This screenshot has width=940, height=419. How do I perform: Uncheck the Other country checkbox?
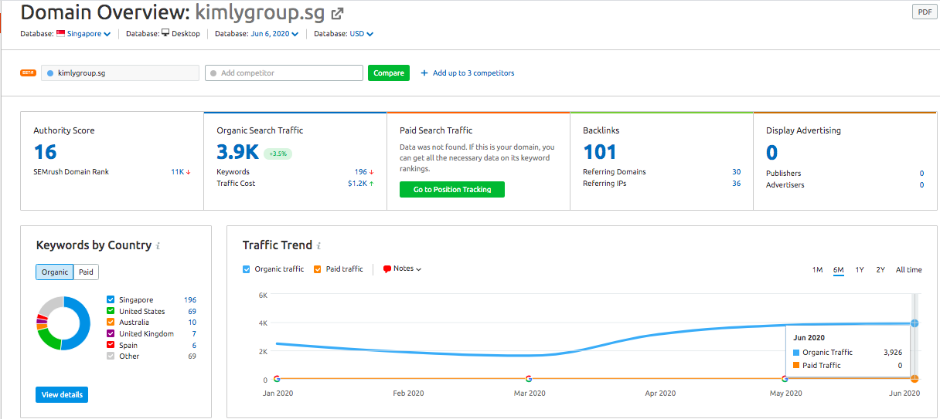(111, 356)
